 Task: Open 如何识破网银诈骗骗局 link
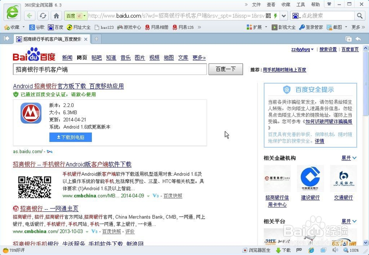[329, 121]
